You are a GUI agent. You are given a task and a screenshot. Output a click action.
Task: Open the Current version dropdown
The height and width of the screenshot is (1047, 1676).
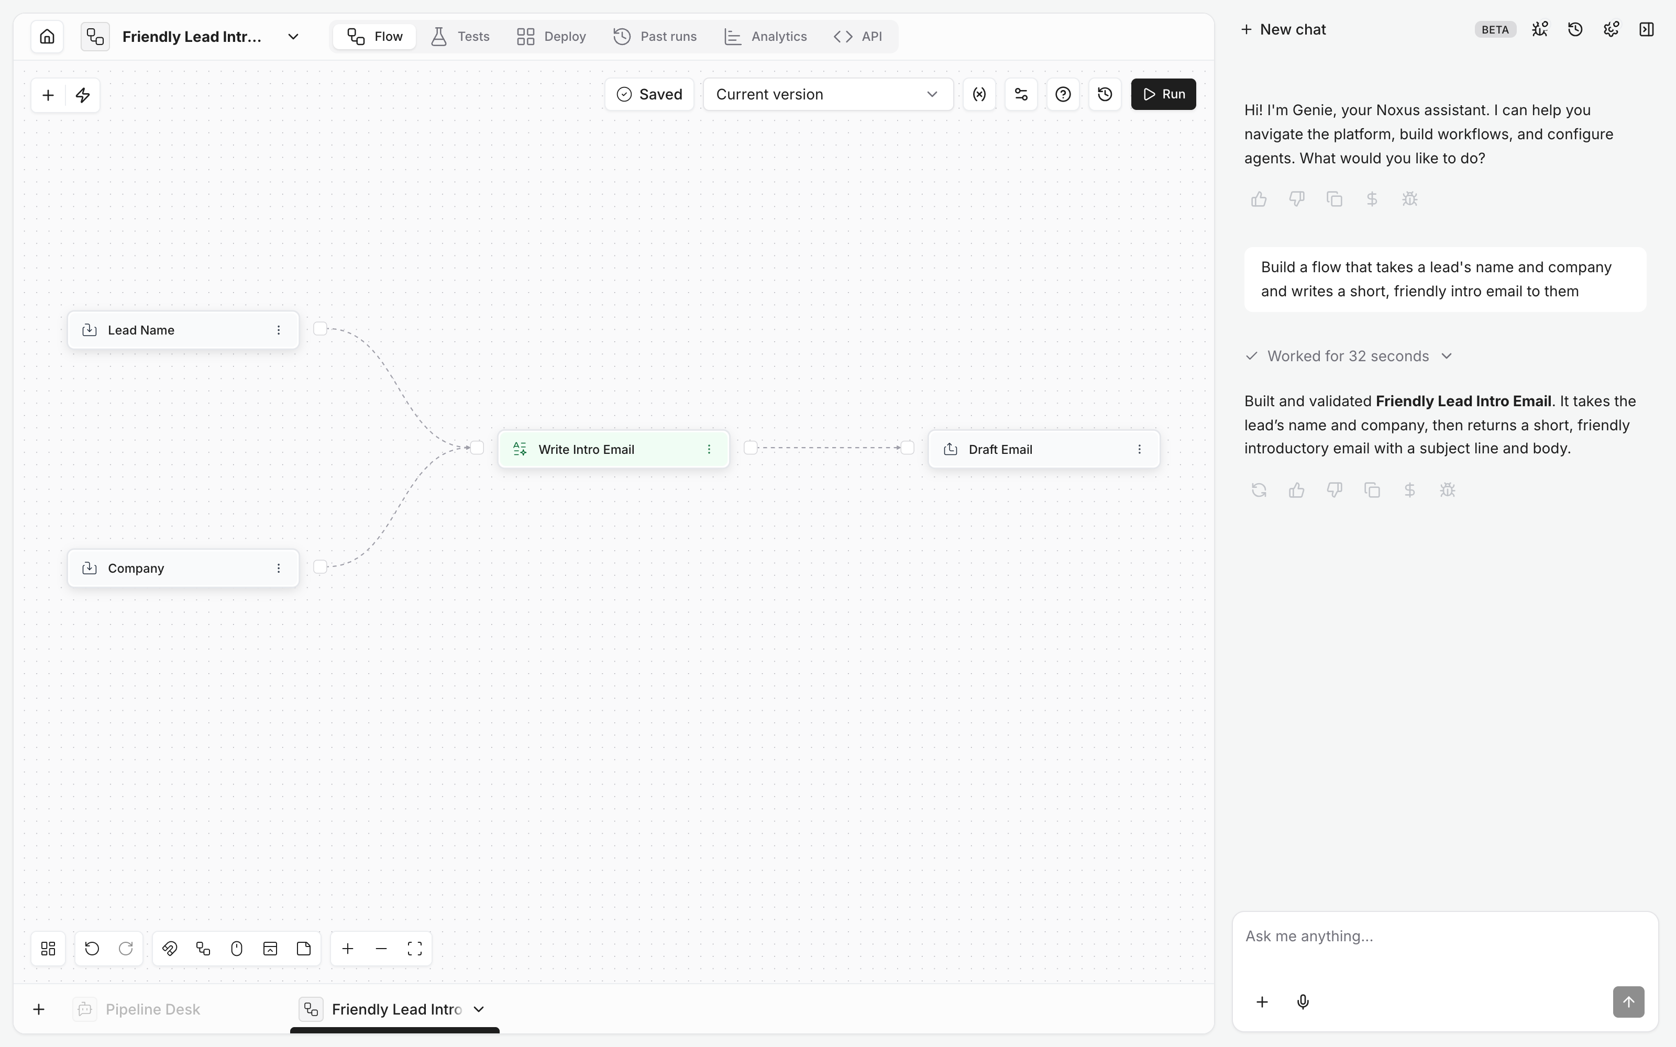tap(828, 94)
